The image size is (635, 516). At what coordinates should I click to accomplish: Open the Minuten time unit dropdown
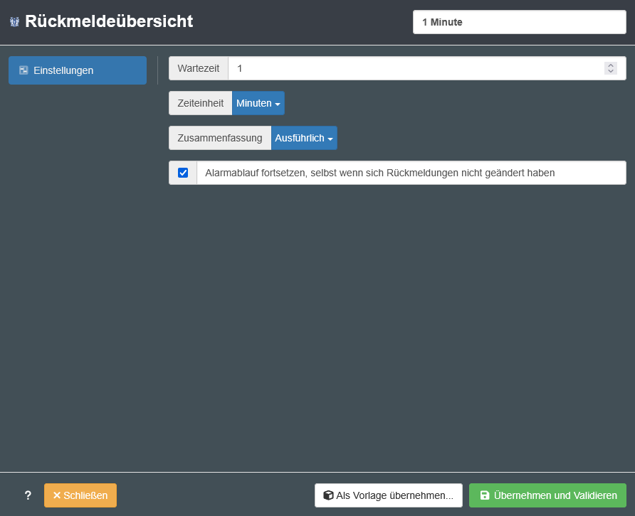(x=258, y=103)
